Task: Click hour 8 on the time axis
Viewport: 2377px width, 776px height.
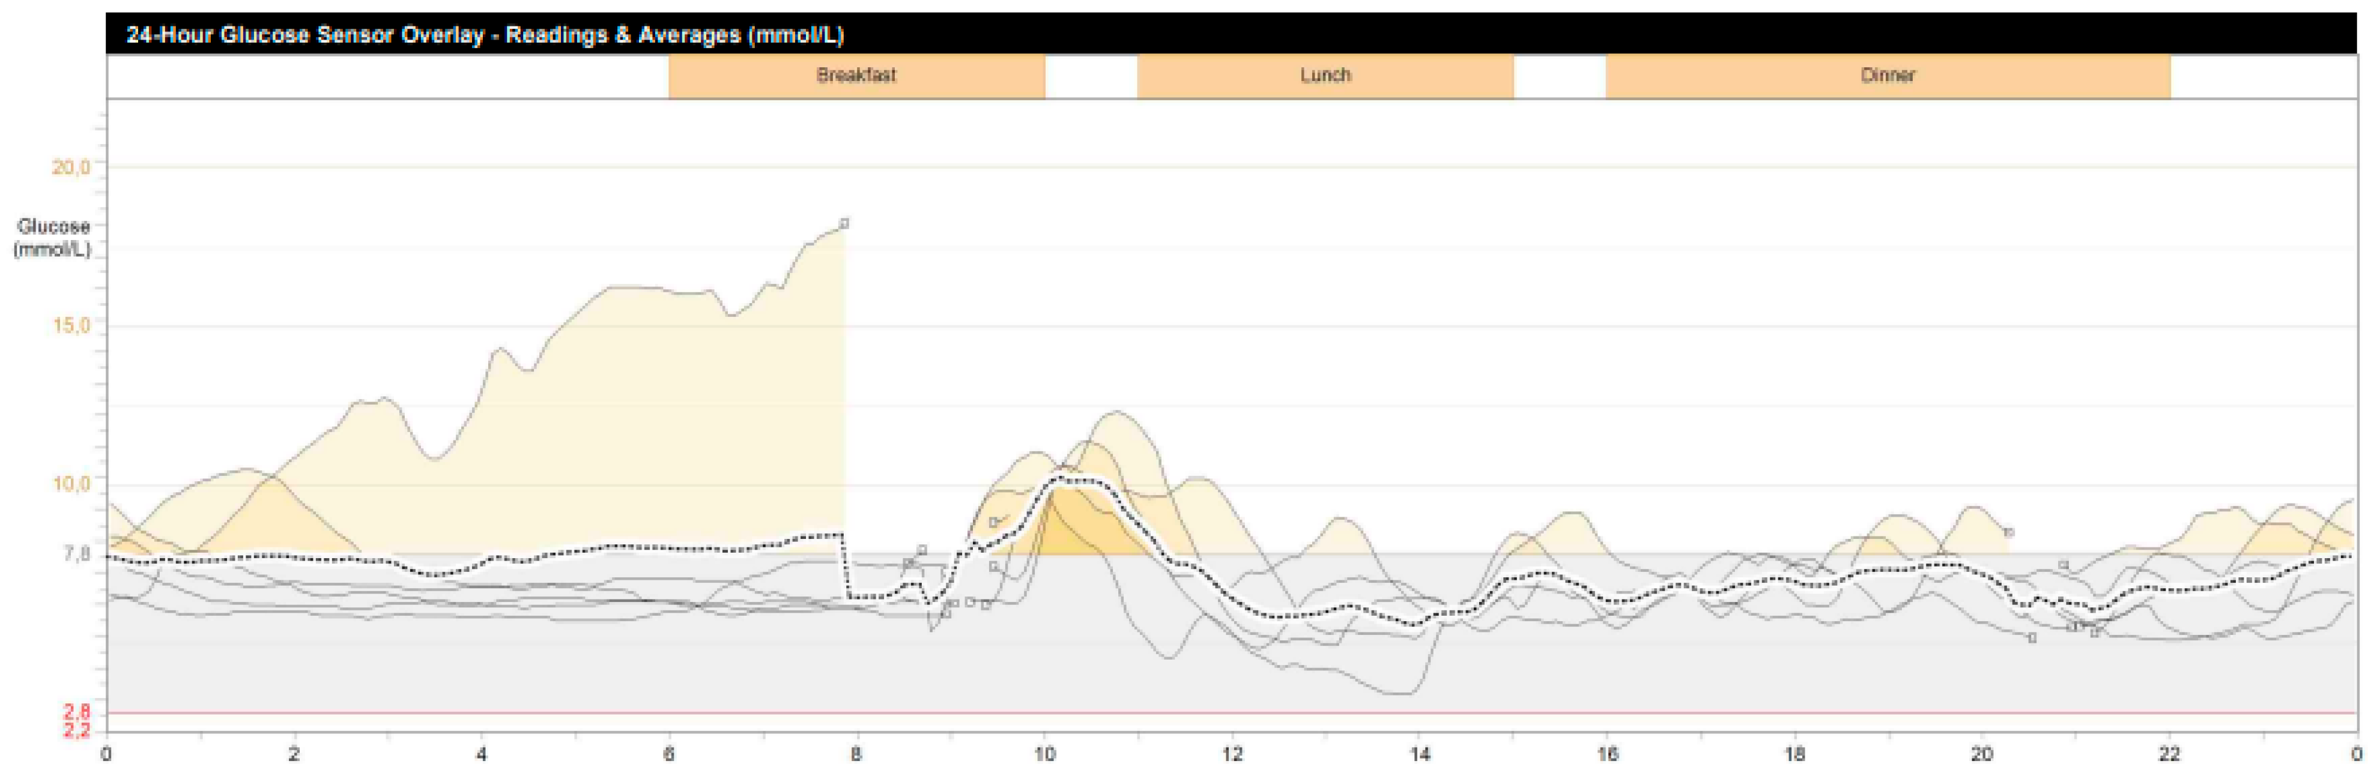Action: click(x=855, y=754)
